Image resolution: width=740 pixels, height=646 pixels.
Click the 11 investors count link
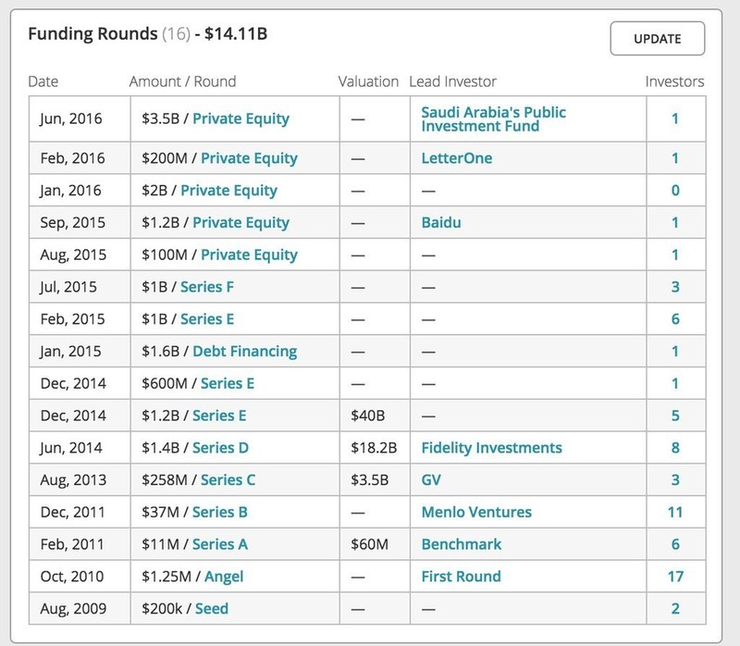point(675,512)
